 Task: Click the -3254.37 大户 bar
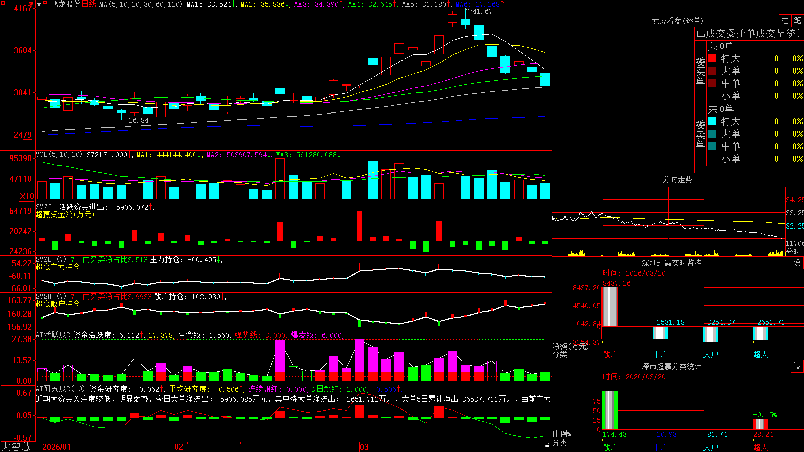(711, 334)
